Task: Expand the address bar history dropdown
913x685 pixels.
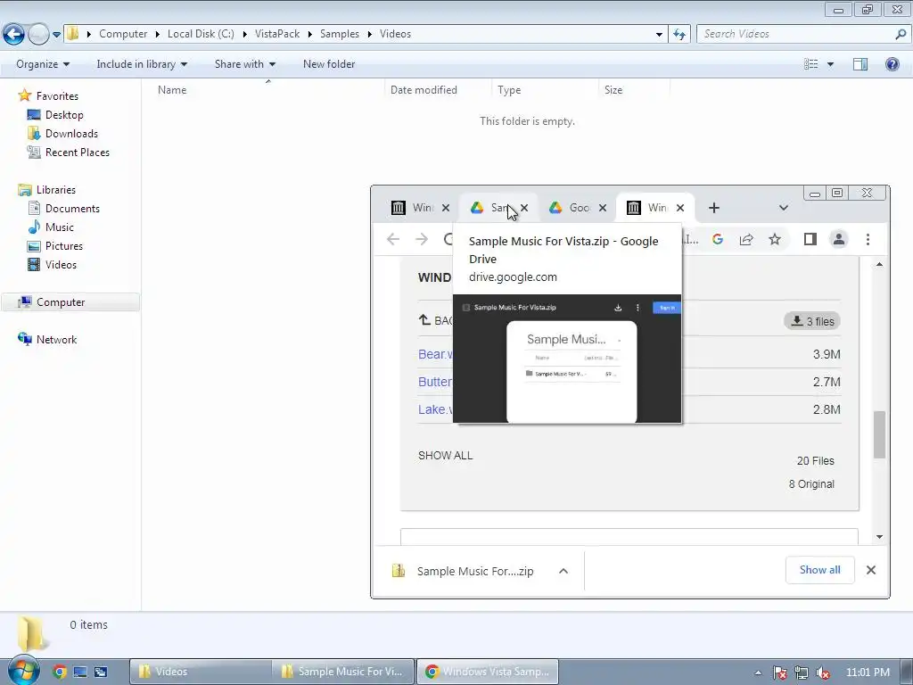Action: 659,35
